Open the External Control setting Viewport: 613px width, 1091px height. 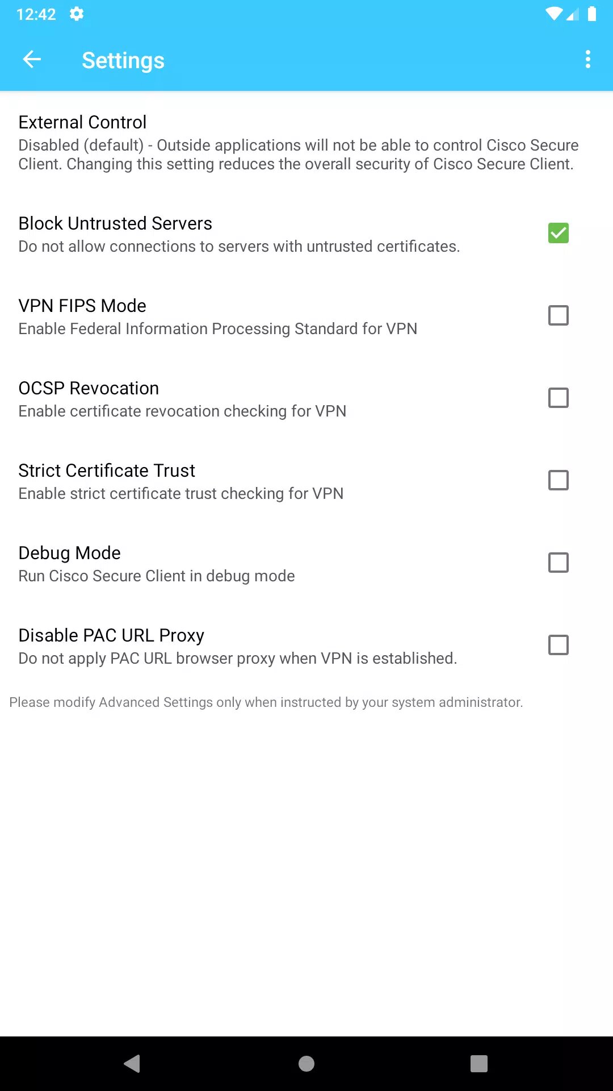click(82, 122)
